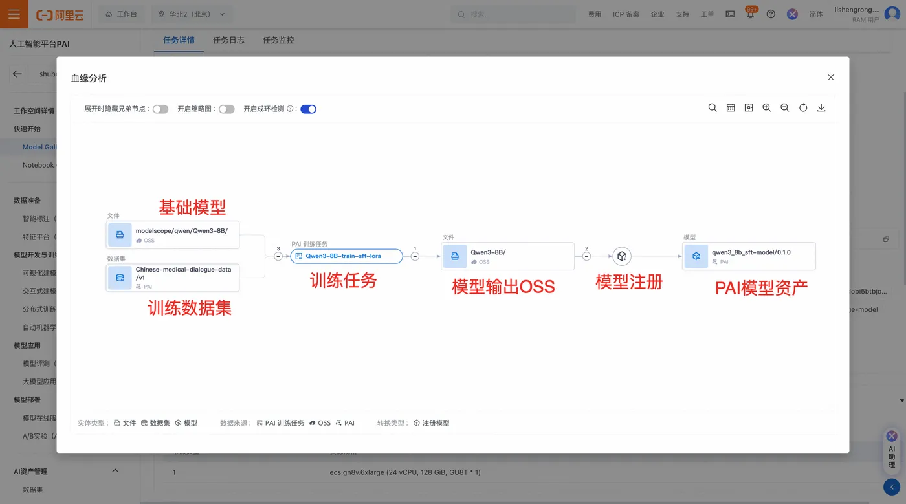The width and height of the screenshot is (906, 504).
Task: Click file icon of modelscope/qwen/Qwen3-8B/ node
Action: [x=120, y=235]
